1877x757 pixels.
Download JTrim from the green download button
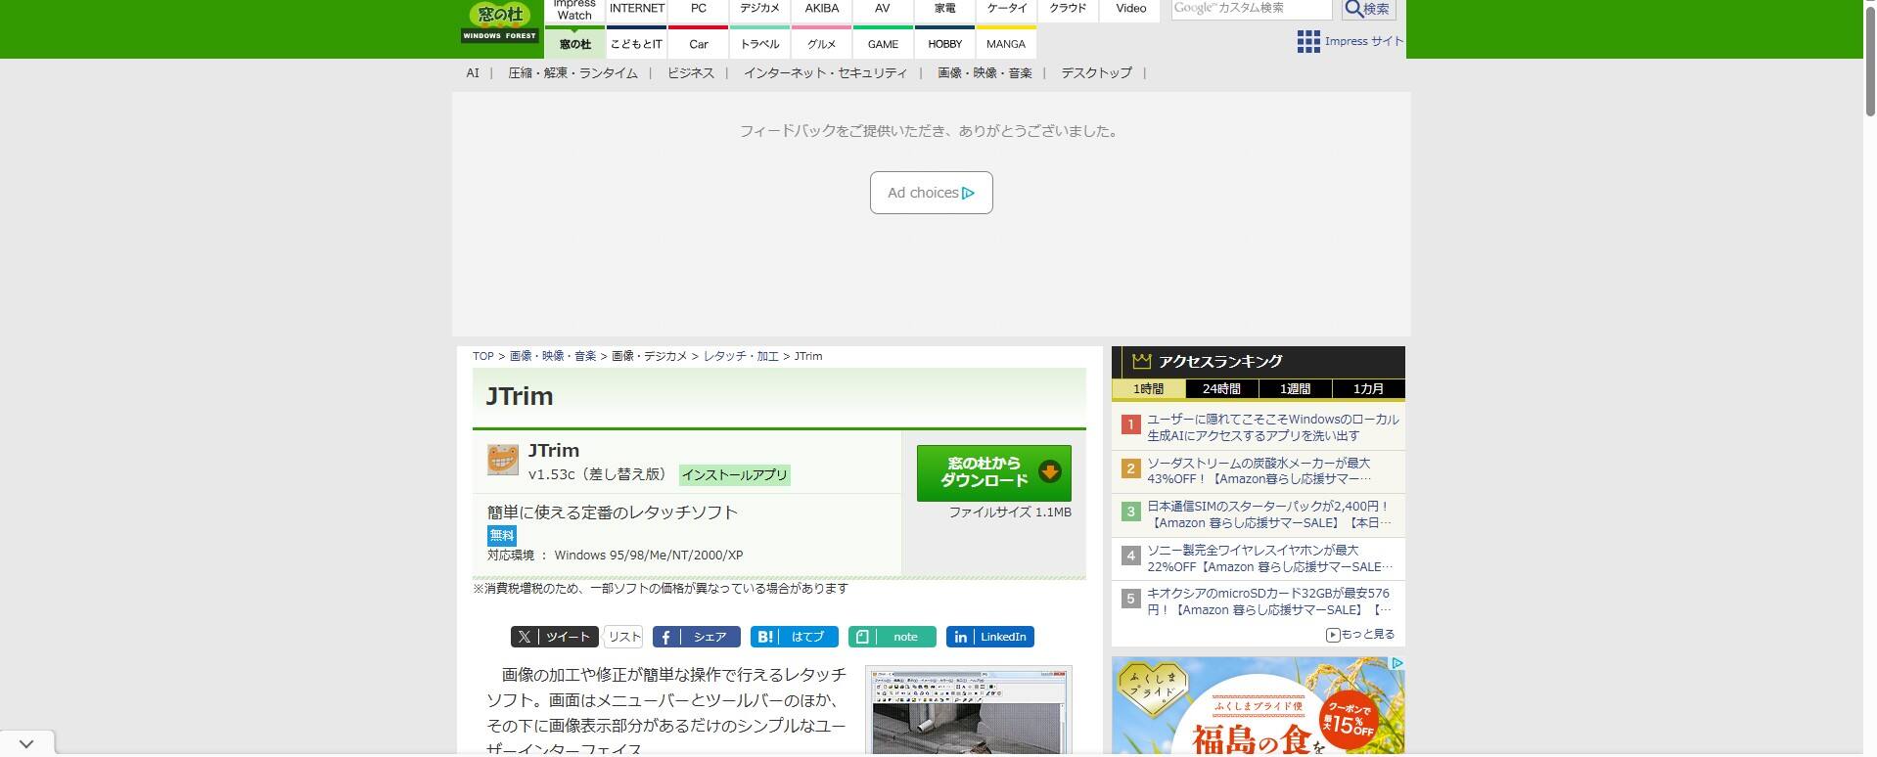coord(993,472)
